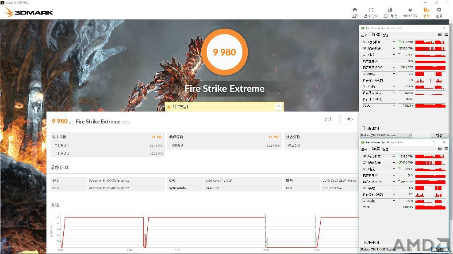This screenshot has width=453, height=254.
Task: Open Fan Speed (%) dropdown showing 60 %
Action: tap(393, 61)
